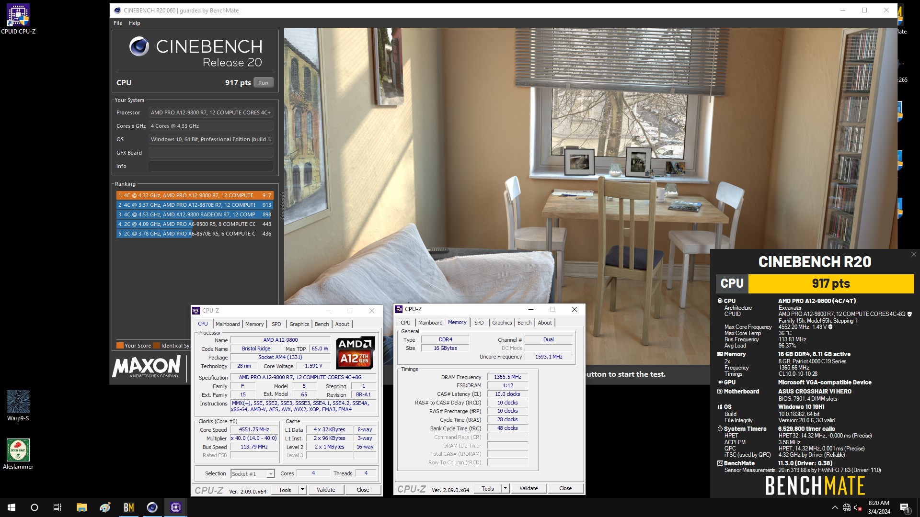The height and width of the screenshot is (517, 920).
Task: Open Mainboard tab in right CPU-Z window
Action: click(x=430, y=323)
